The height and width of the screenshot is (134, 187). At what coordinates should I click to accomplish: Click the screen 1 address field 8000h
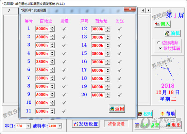pos(42,29)
